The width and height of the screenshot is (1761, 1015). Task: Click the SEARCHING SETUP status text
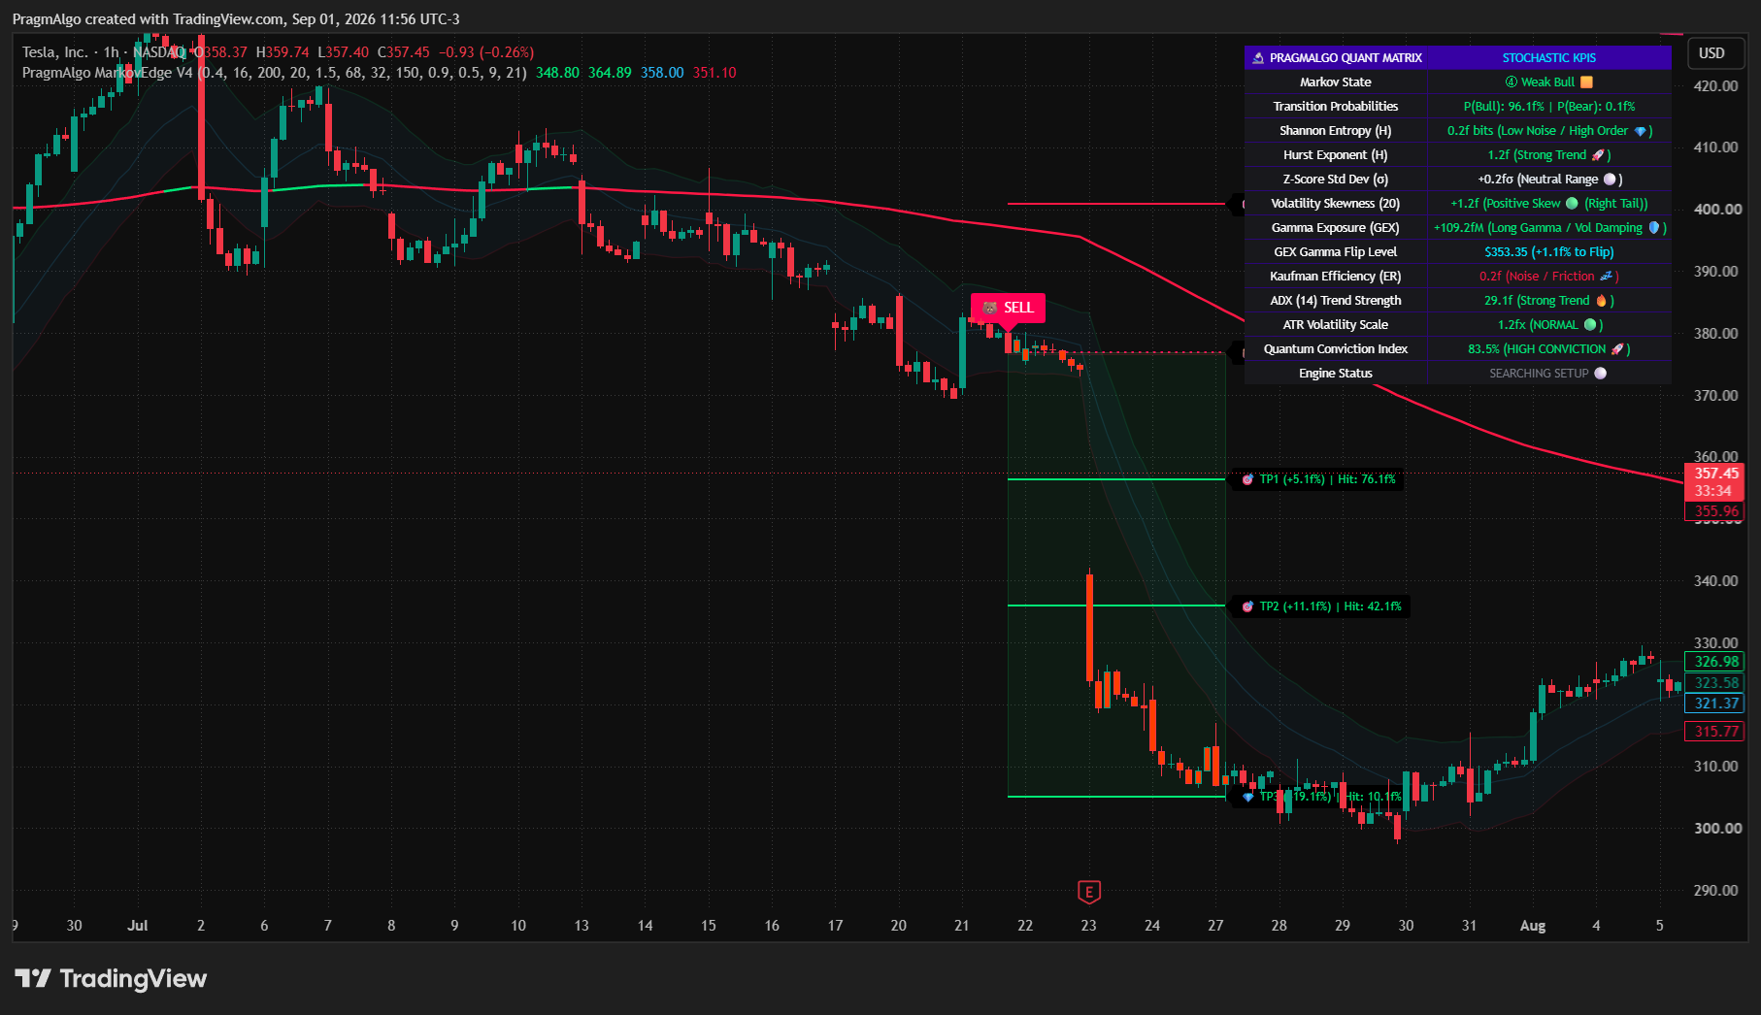(1539, 374)
